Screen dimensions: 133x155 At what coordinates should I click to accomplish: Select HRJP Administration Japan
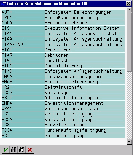(63, 98)
